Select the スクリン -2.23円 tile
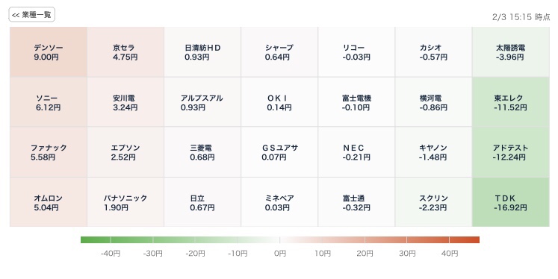Viewport: 558px width, 279px height. 433,202
